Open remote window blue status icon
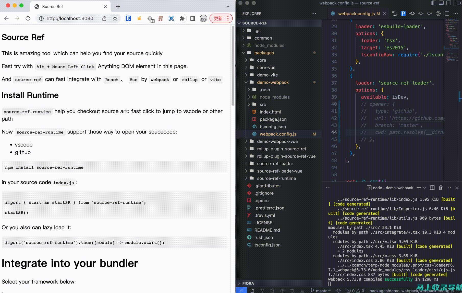 241,290
